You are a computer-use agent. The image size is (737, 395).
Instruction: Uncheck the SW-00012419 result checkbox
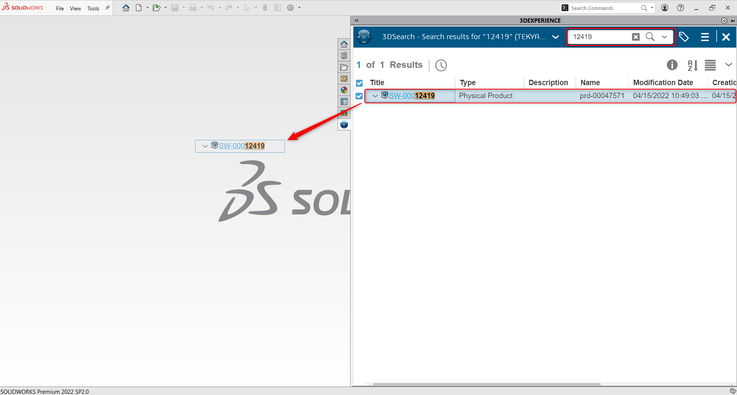tap(359, 96)
